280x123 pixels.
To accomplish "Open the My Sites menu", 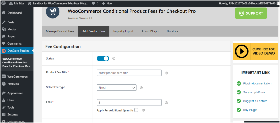I will [17, 3].
